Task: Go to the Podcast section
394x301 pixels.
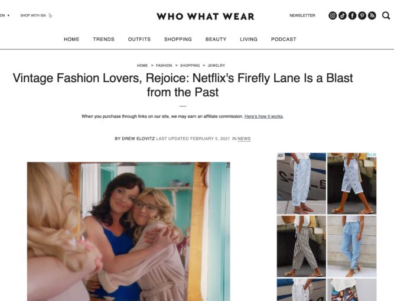Action: point(284,39)
